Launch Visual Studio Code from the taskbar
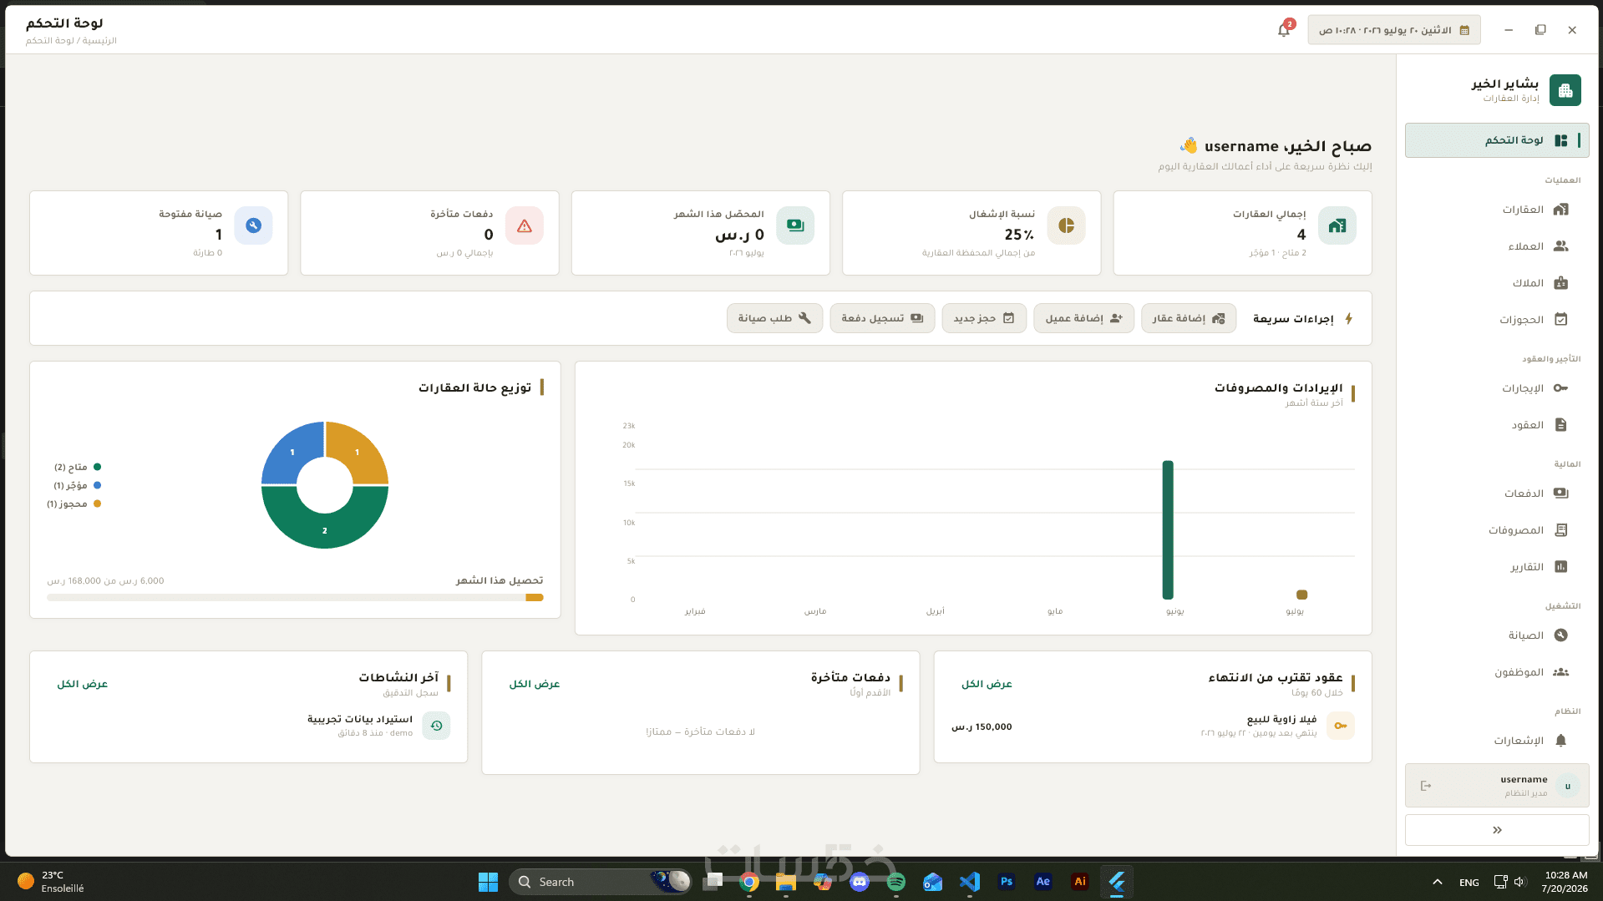The width and height of the screenshot is (1603, 901). [970, 882]
